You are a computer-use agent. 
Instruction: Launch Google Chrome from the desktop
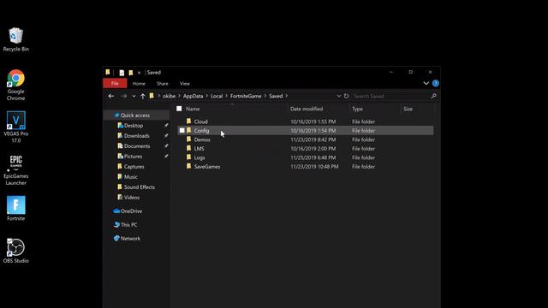(x=15, y=85)
